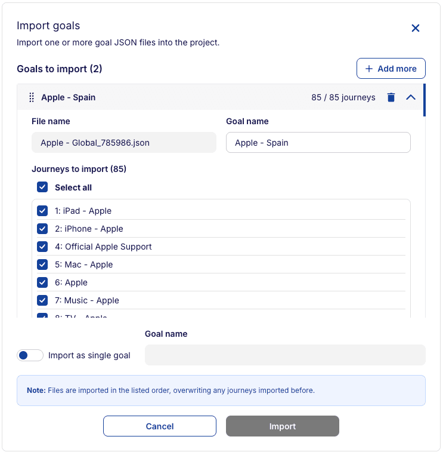Click the goals list scrollbar
This screenshot has width=443, height=455.
[425, 100]
